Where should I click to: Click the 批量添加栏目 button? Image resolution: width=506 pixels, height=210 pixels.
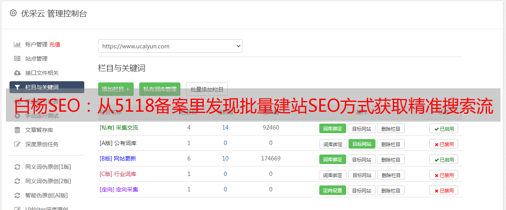(207, 89)
